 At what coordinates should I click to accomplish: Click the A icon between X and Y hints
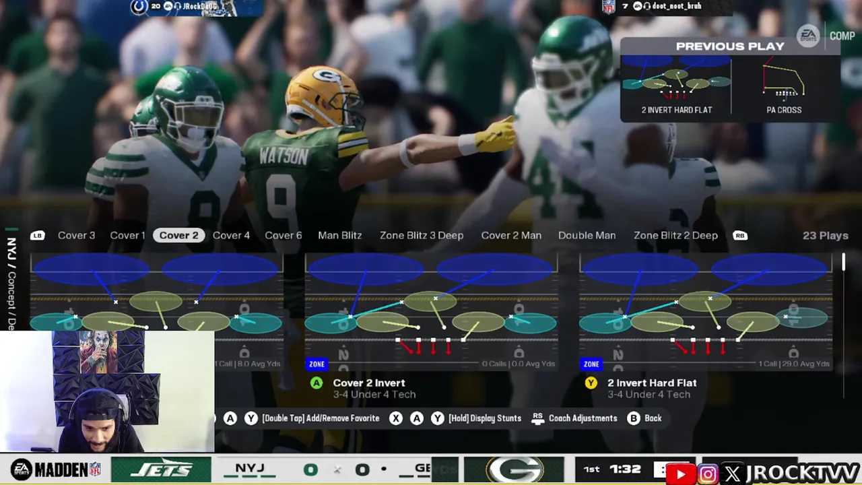coord(417,418)
